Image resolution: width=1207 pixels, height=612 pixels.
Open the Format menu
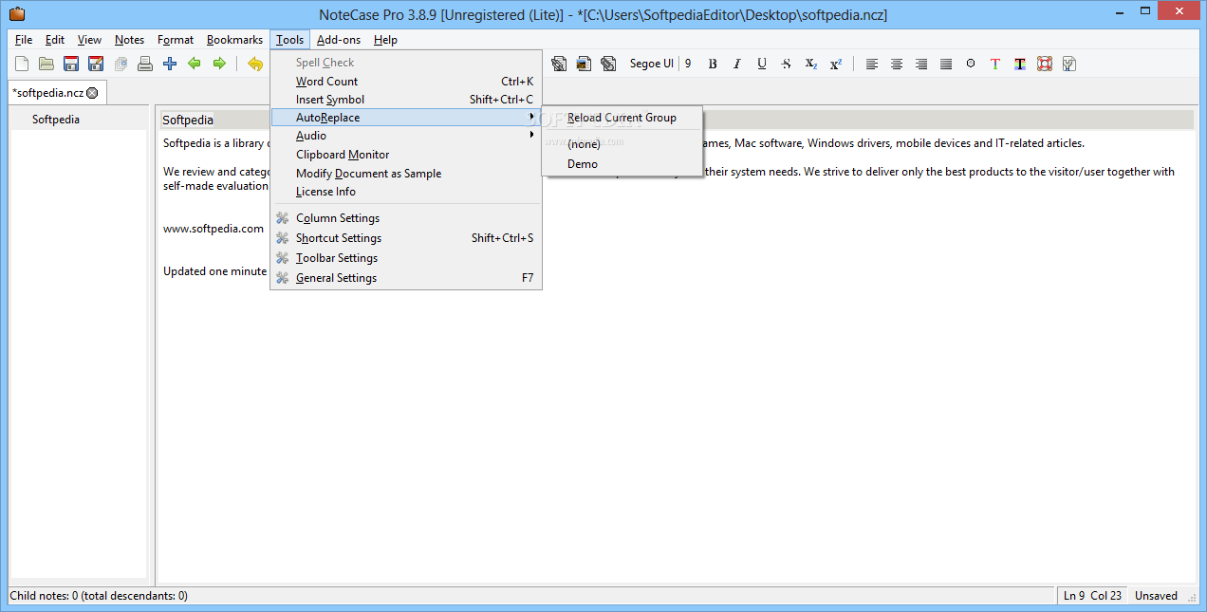(x=176, y=40)
